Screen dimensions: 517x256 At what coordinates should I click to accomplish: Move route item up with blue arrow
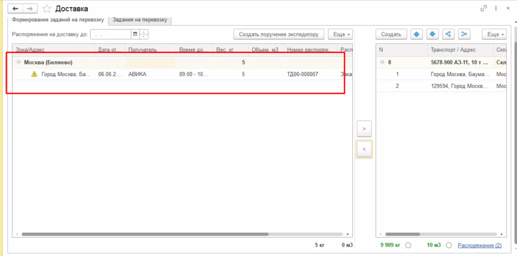click(417, 34)
